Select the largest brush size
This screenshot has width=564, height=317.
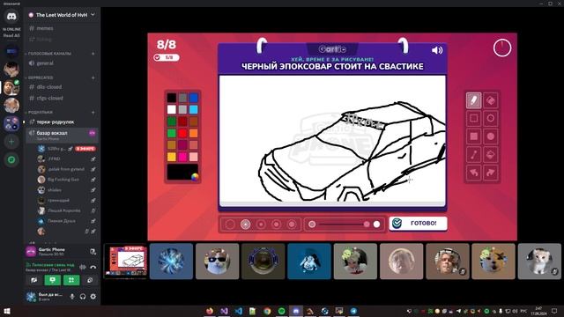(292, 225)
